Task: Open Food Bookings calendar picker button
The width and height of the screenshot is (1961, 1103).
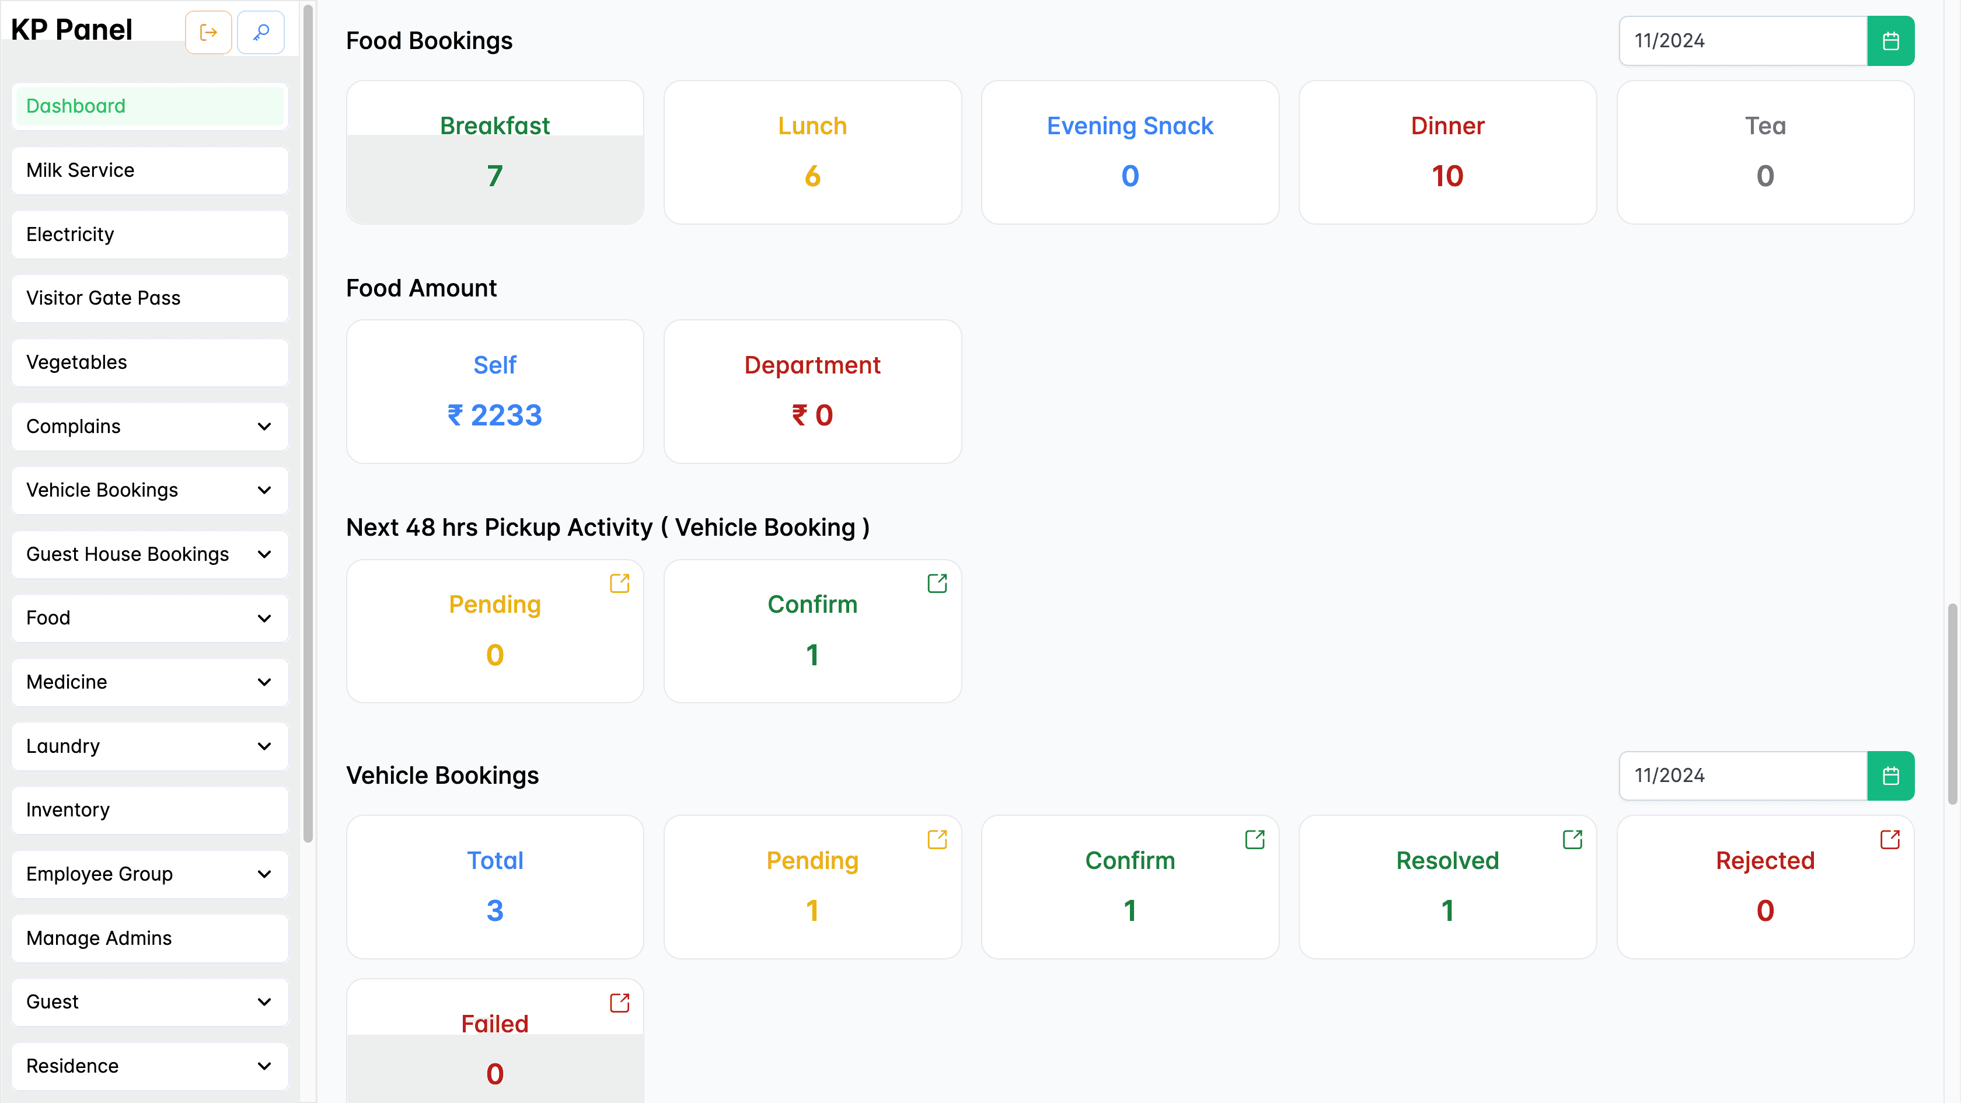Action: pos(1890,40)
